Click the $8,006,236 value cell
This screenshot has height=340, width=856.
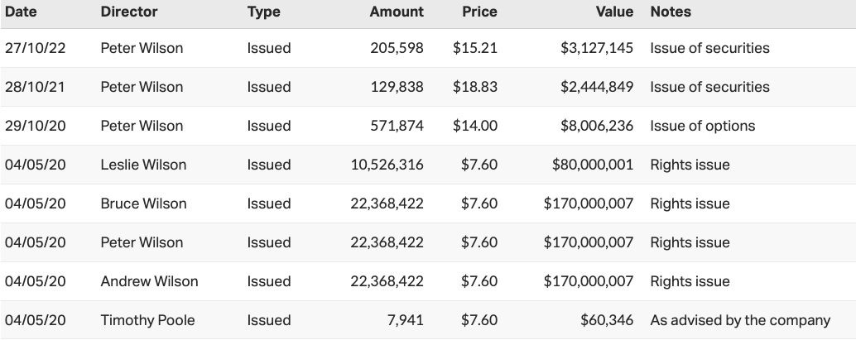[x=596, y=126]
